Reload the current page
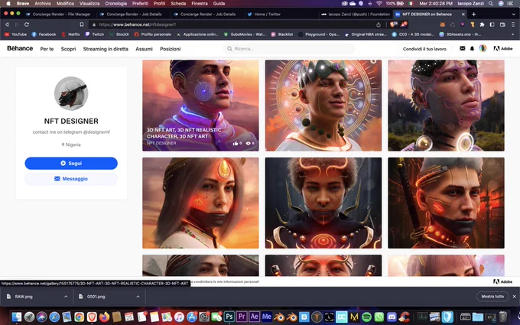The width and height of the screenshot is (520, 325). (27, 24)
